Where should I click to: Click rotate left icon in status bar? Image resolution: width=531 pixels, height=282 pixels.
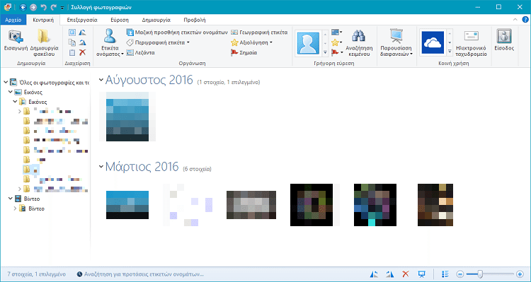pyautogui.click(x=375, y=274)
